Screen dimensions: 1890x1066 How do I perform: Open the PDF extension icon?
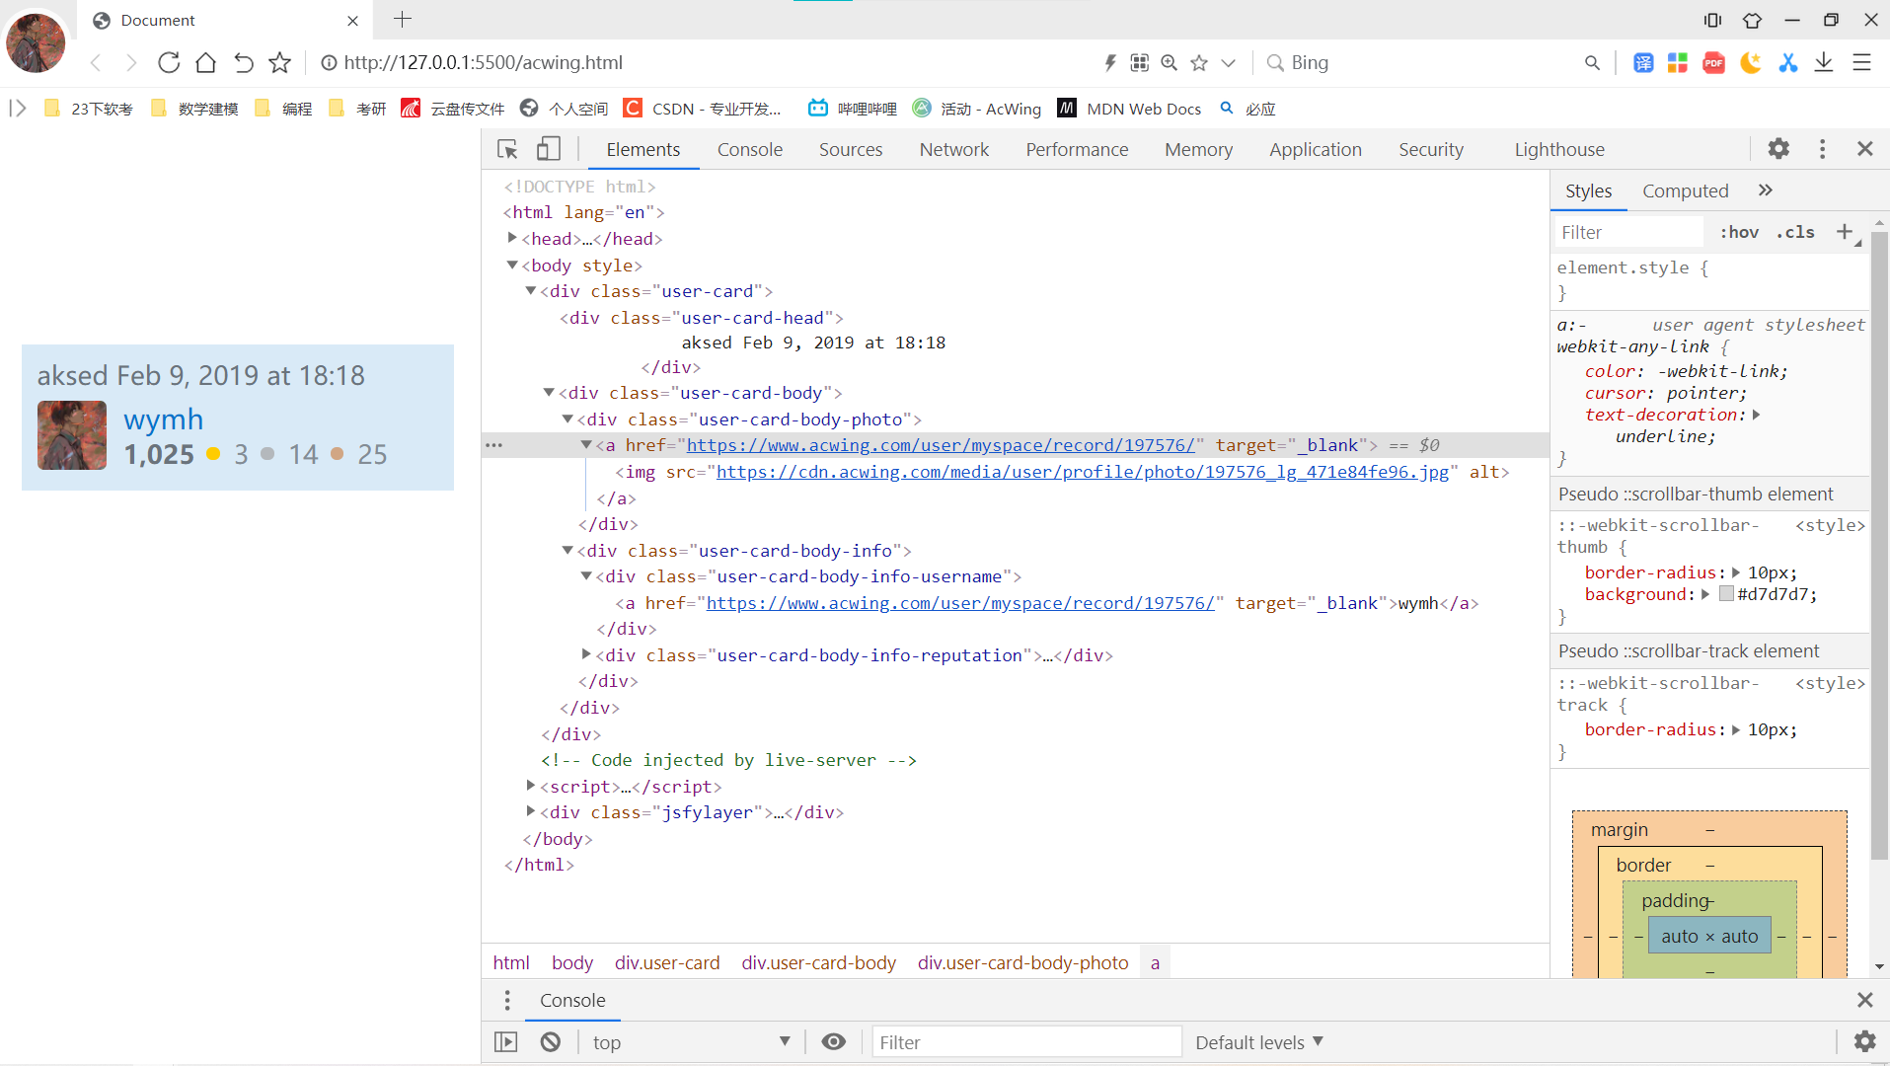[1714, 63]
